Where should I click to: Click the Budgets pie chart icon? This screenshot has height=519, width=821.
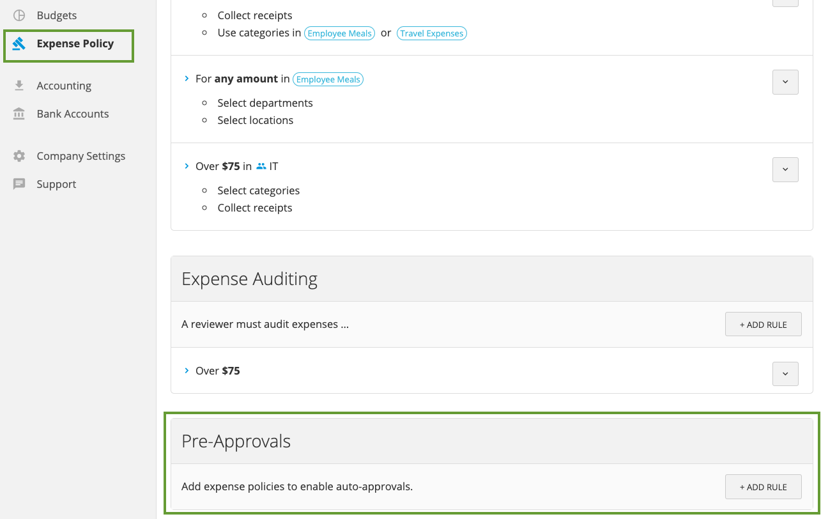point(19,15)
